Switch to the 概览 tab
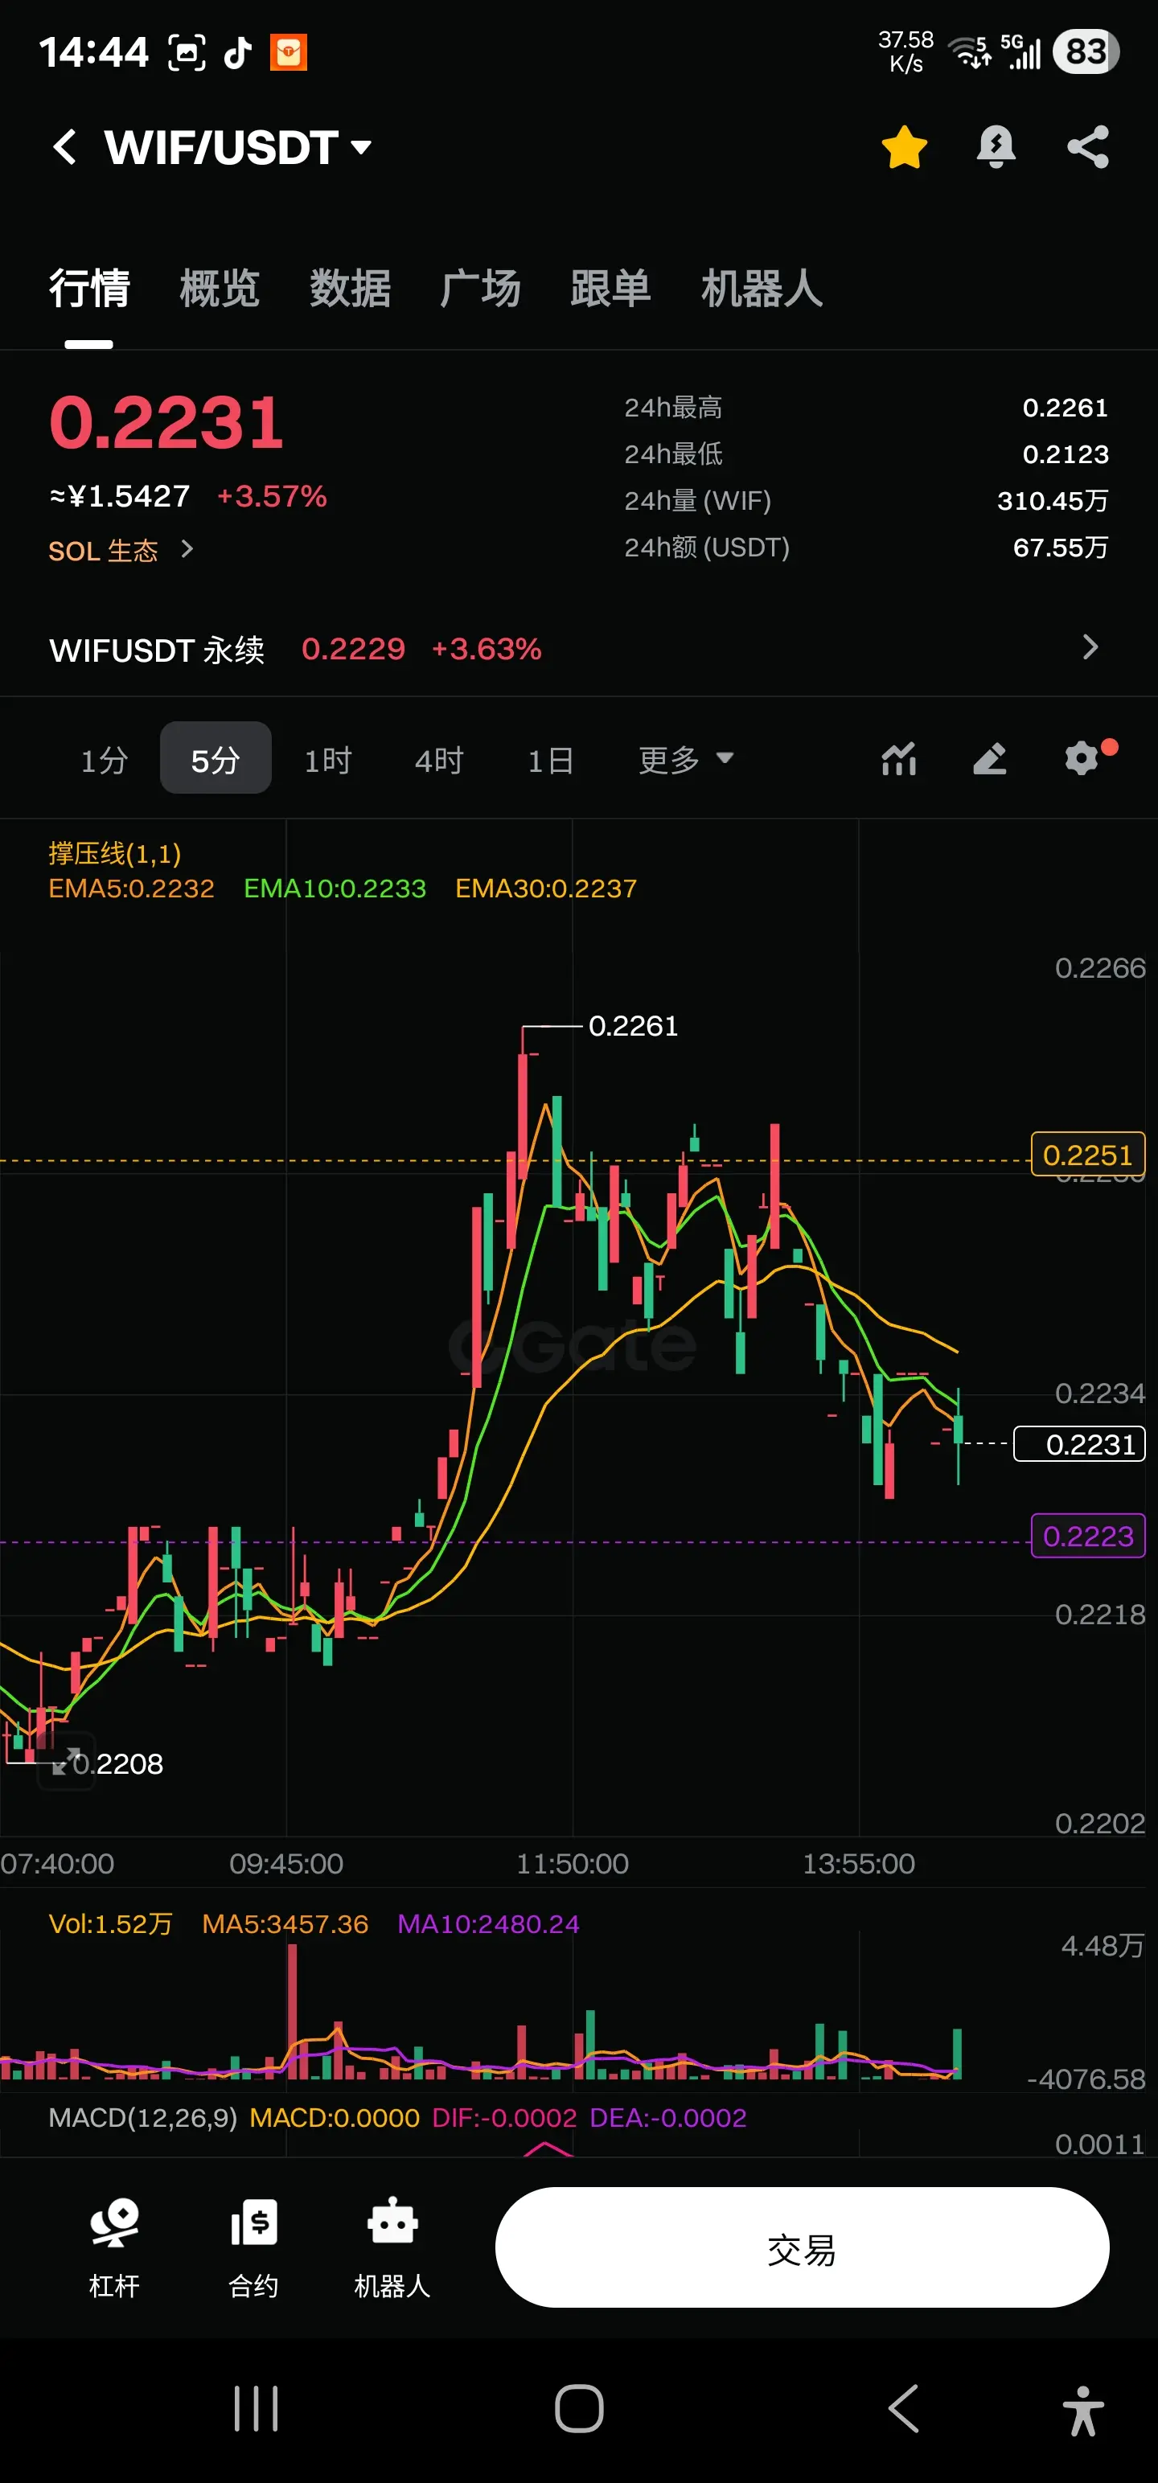 pos(220,288)
